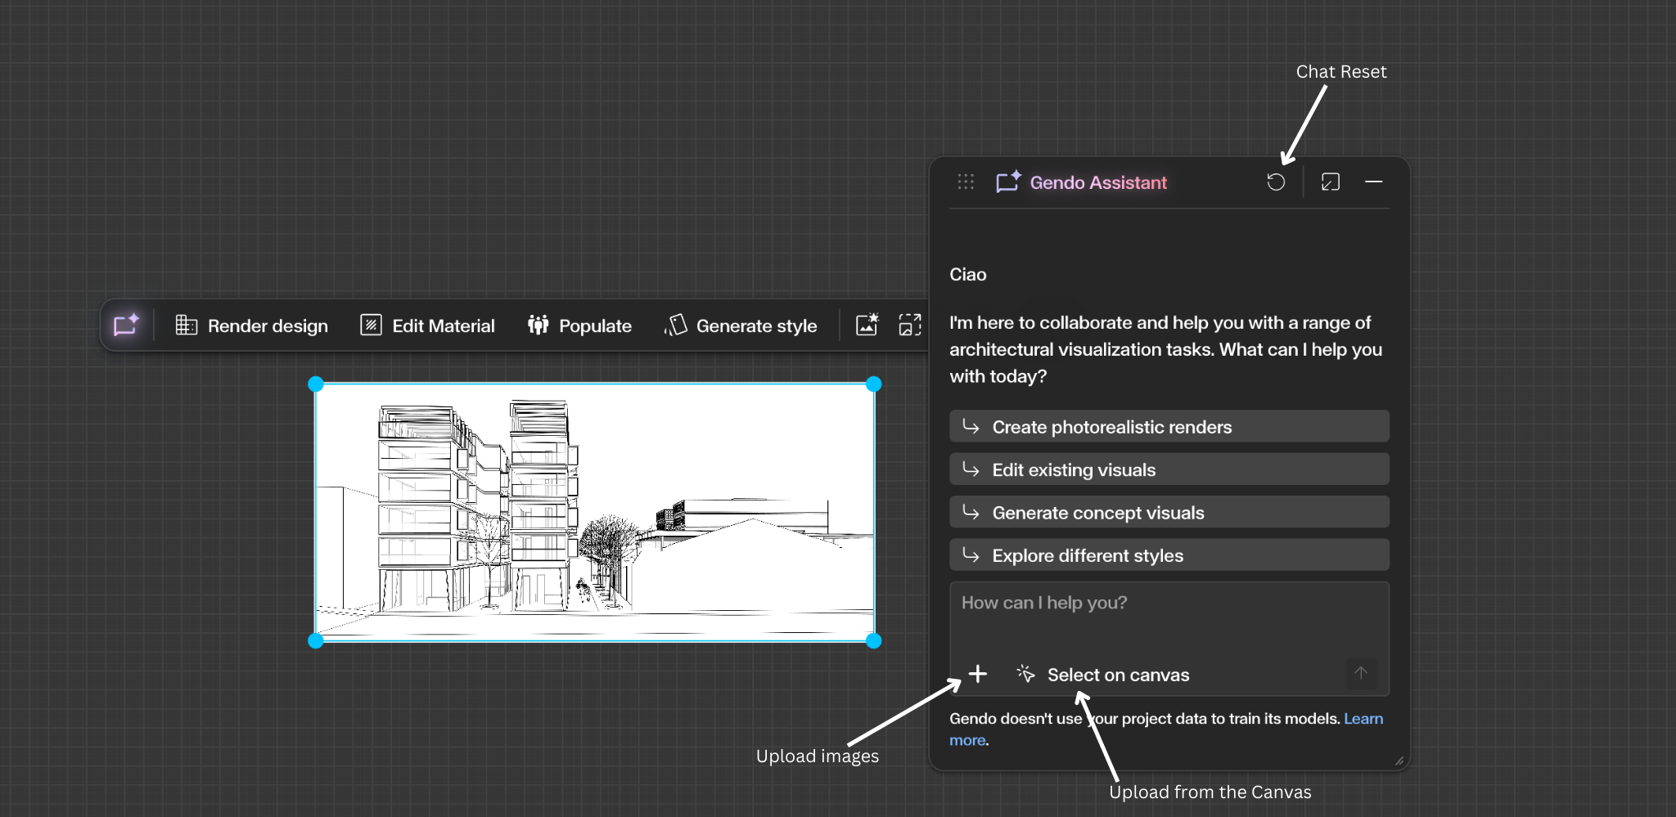
Task: Click the image frame selection icon
Action: [x=909, y=325]
